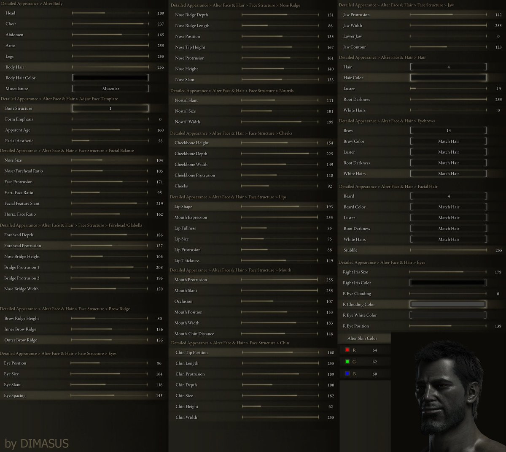
Task: Open the Bone Structure selector
Action: coord(110,108)
